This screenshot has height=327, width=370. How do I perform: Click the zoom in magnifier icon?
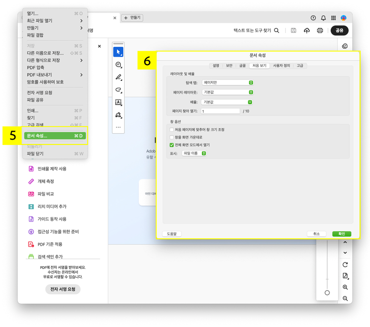click(x=345, y=287)
